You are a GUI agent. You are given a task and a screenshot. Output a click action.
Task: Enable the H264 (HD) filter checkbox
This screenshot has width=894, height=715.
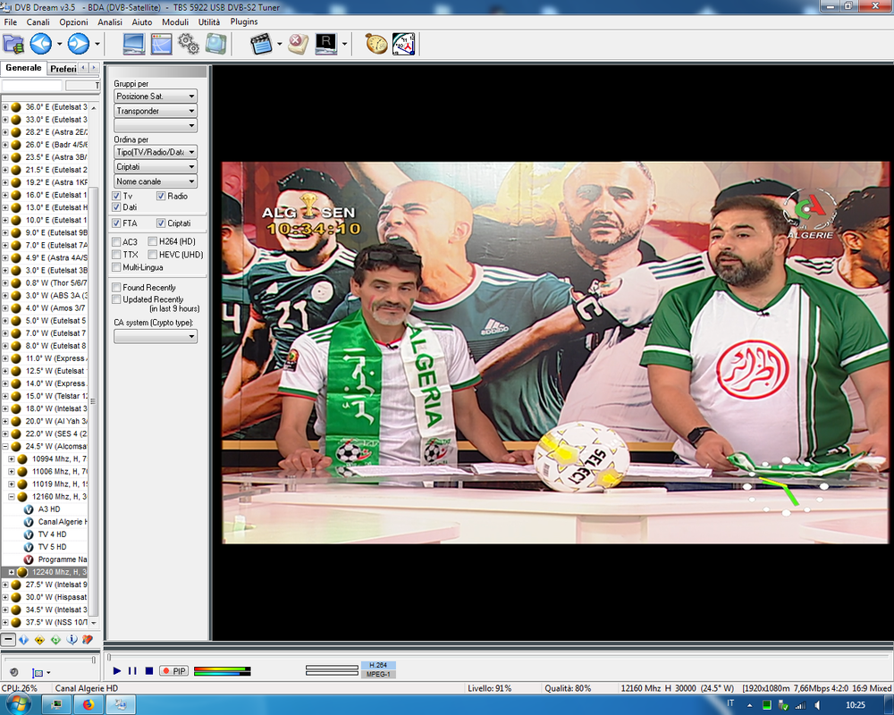152,241
